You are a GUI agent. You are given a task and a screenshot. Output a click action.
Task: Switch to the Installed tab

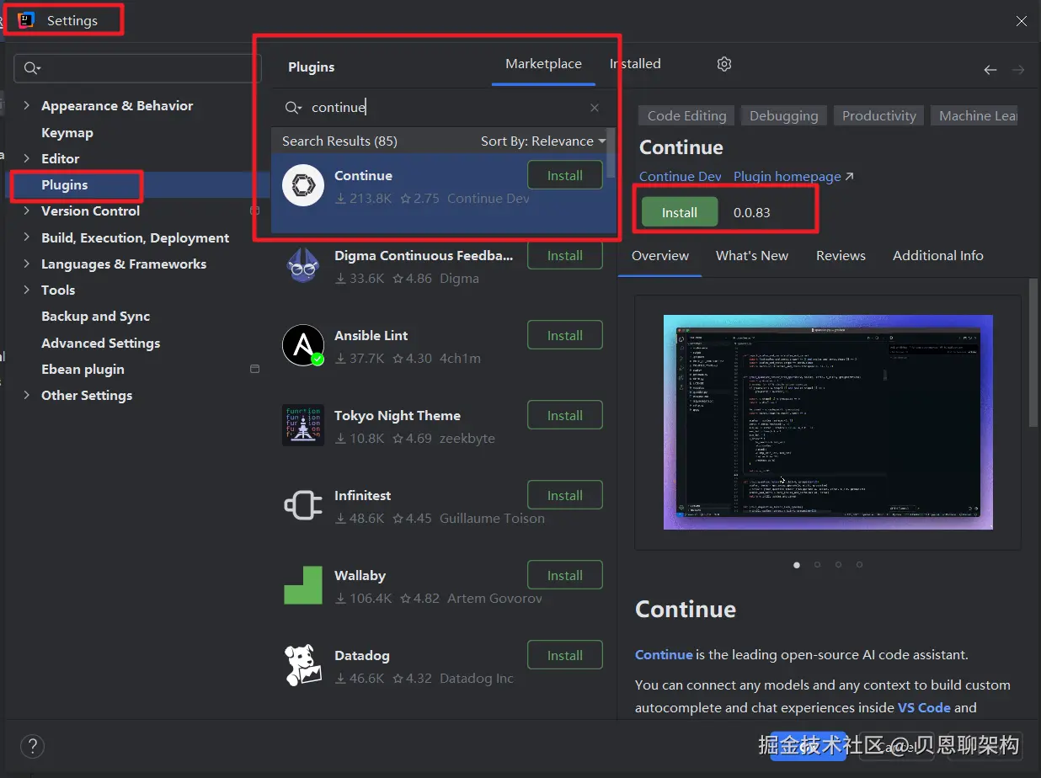point(635,64)
